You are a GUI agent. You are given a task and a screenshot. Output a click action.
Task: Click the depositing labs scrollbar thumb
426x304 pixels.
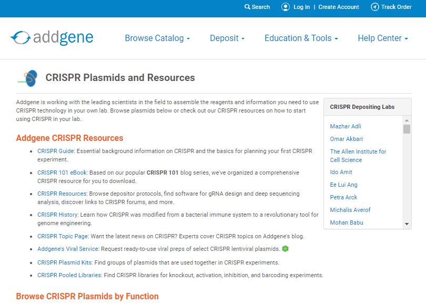(407, 129)
